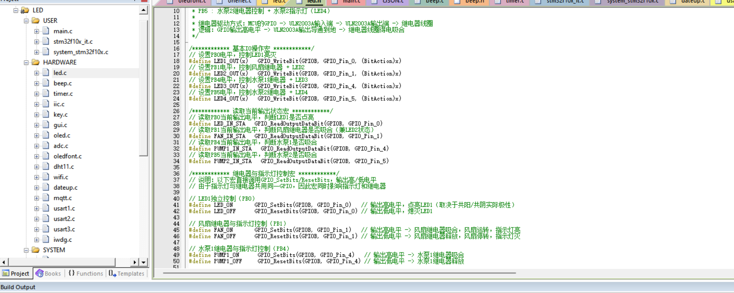
Task: Switch to the Functions tab
Action: pyautogui.click(x=85, y=273)
